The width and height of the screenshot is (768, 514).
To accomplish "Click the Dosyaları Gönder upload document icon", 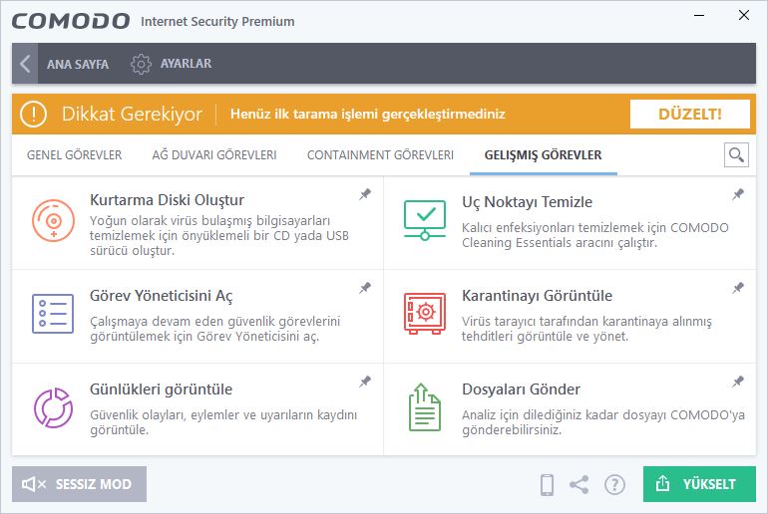I will click(x=425, y=407).
